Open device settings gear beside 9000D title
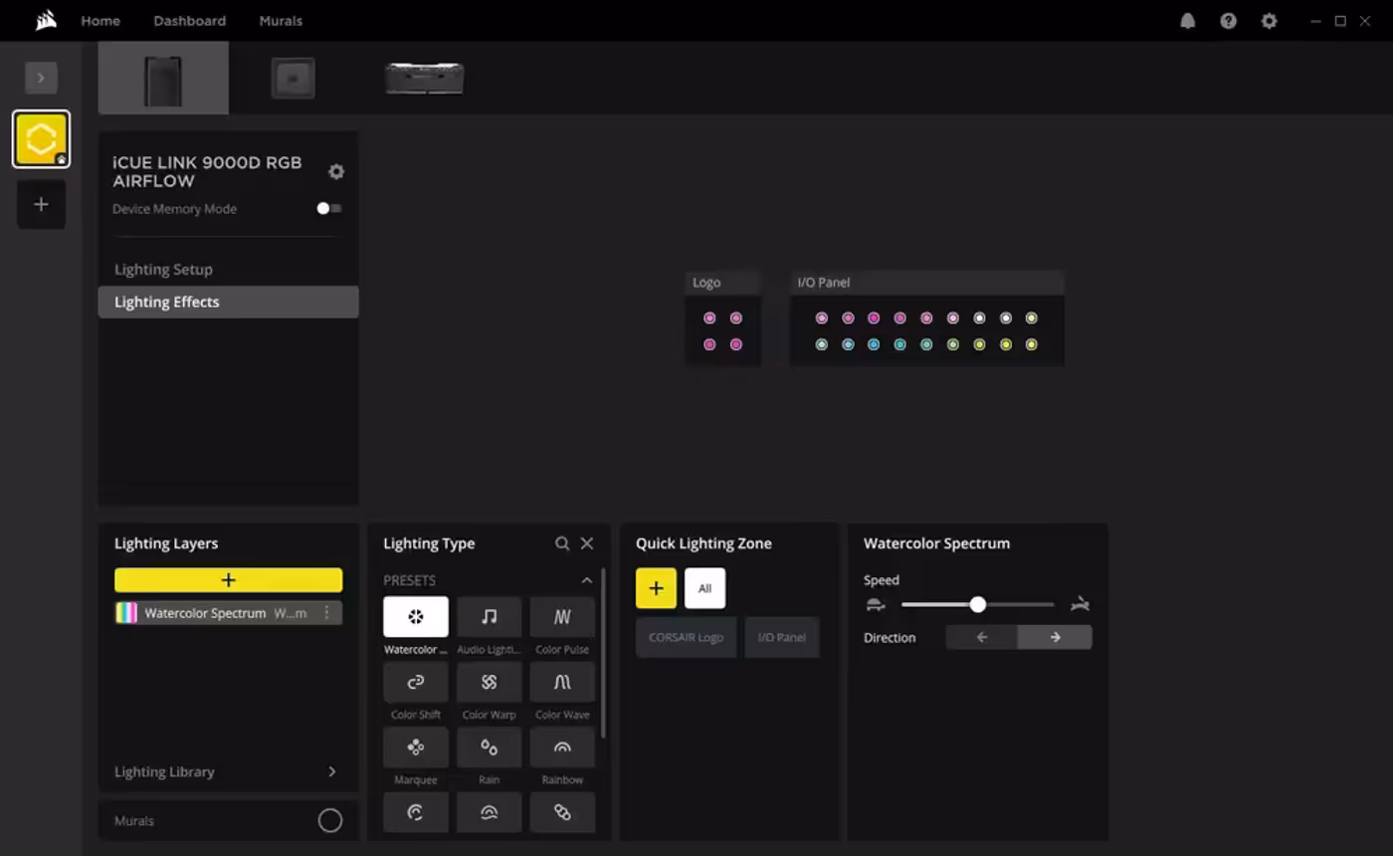 tap(336, 171)
